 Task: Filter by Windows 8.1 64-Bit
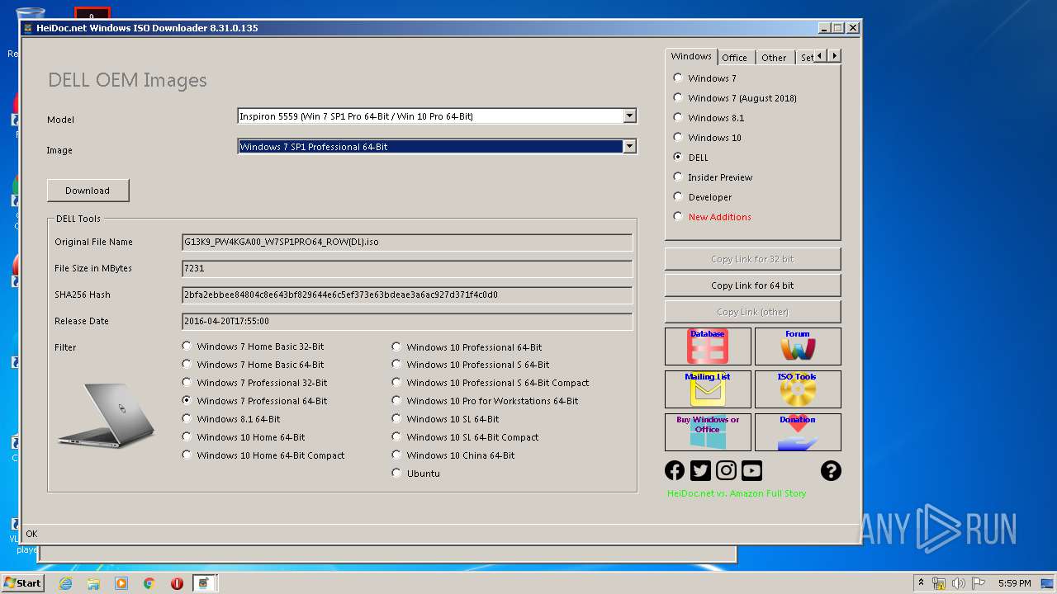tap(231, 419)
